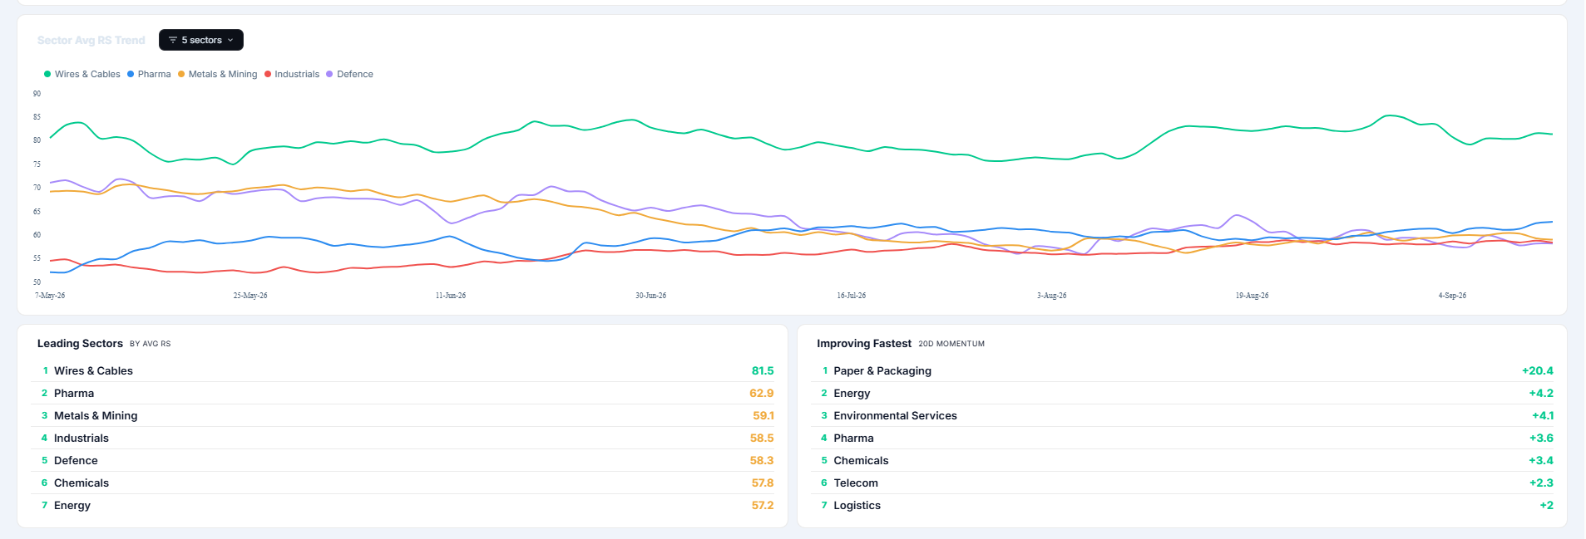Open the 5 sectors filter dropdown

click(x=201, y=40)
